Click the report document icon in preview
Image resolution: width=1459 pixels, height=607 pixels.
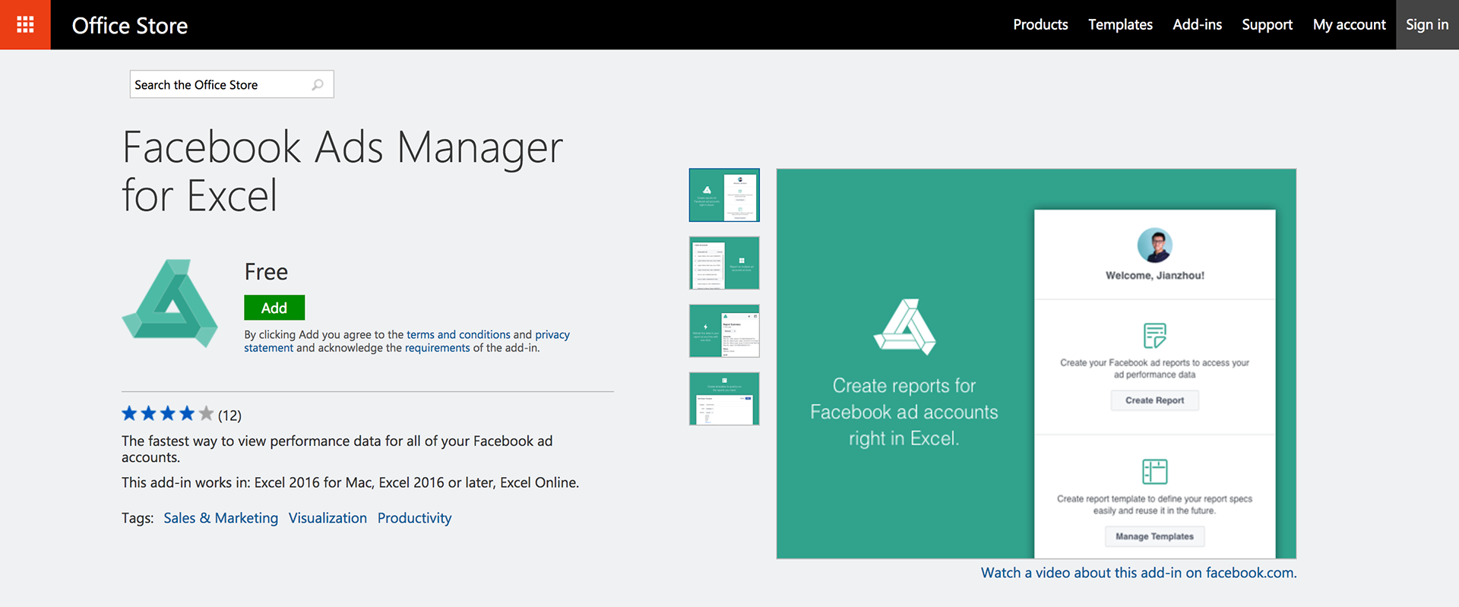pos(1154,335)
